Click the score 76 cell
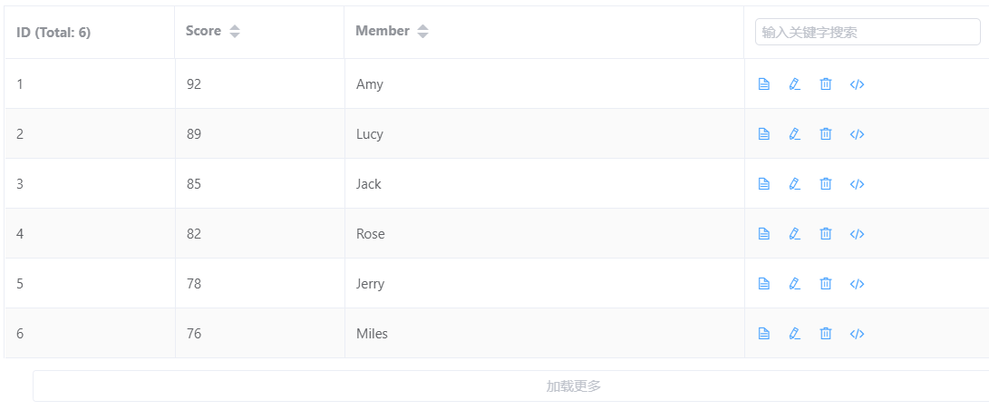The image size is (989, 420). tap(194, 334)
